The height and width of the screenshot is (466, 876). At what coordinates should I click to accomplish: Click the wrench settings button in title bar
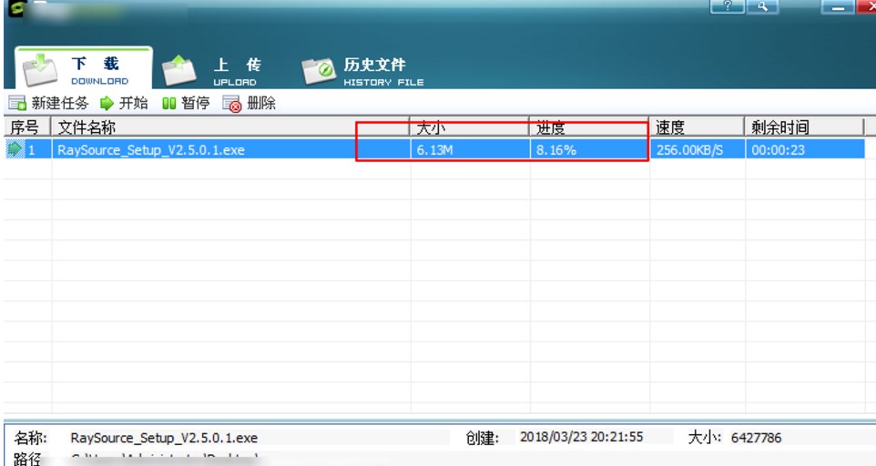coord(762,6)
